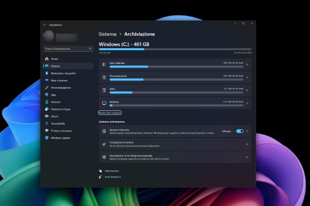310x206 pixels.
Task: Click the Consigli per la pulizia broom icon
Action: coord(104,144)
